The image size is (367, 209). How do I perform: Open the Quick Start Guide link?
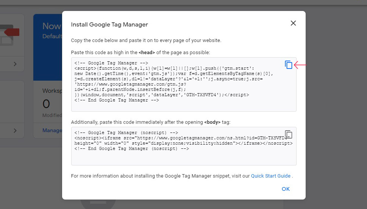coord(270,176)
